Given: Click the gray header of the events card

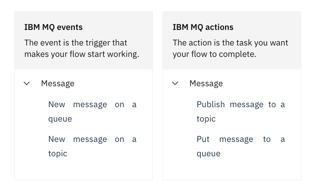Looking at the screenshot, I should (x=83, y=40).
